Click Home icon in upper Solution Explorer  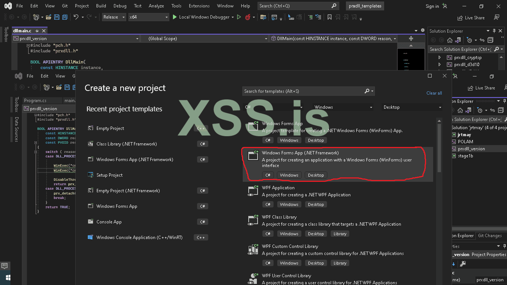click(449, 40)
